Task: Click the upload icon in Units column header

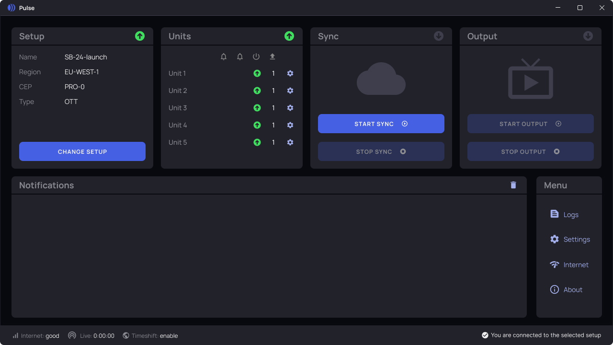Action: tap(272, 57)
